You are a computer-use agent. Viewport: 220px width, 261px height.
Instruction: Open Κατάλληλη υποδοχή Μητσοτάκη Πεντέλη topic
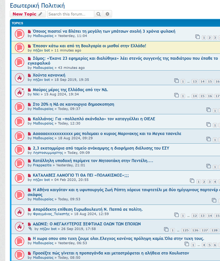pyautogui.click(x=93, y=161)
